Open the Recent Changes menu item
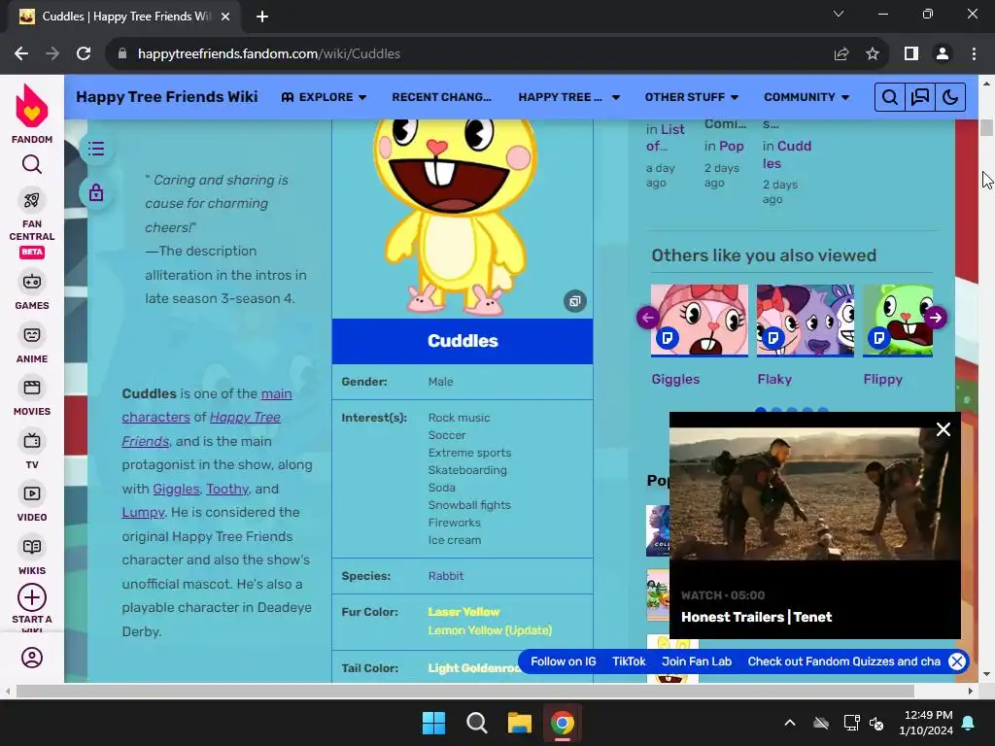The width and height of the screenshot is (995, 746). tap(442, 97)
